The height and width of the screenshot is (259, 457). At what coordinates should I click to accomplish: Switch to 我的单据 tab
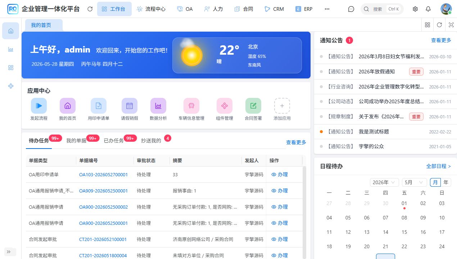(76, 141)
